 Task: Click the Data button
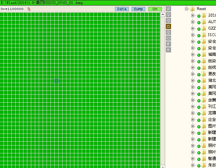click(x=122, y=9)
